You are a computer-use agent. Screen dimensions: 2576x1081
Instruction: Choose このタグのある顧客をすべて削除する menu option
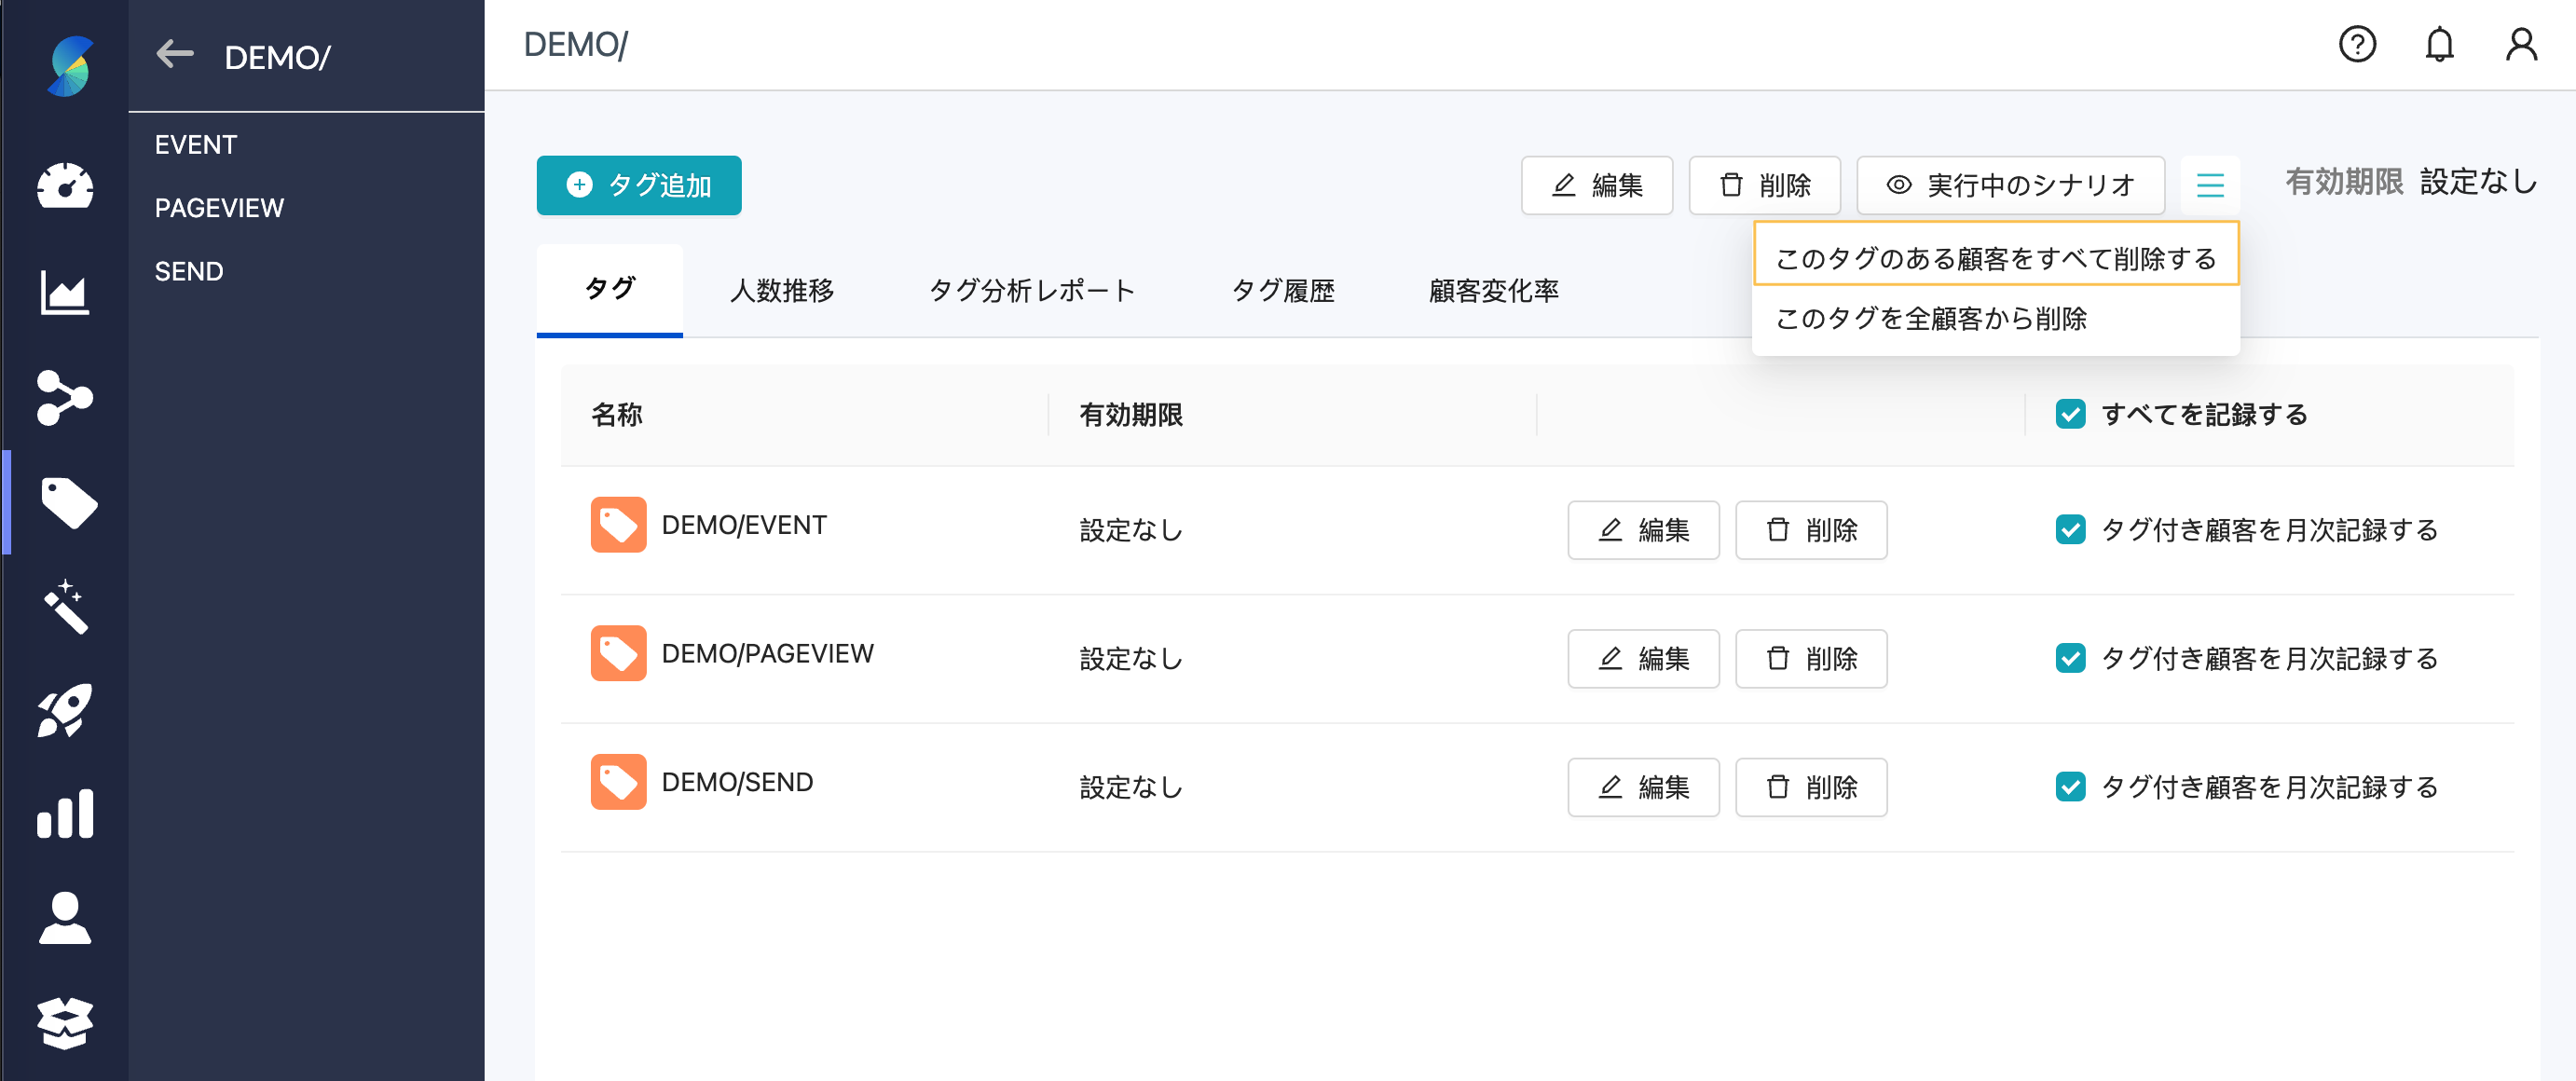(1995, 258)
